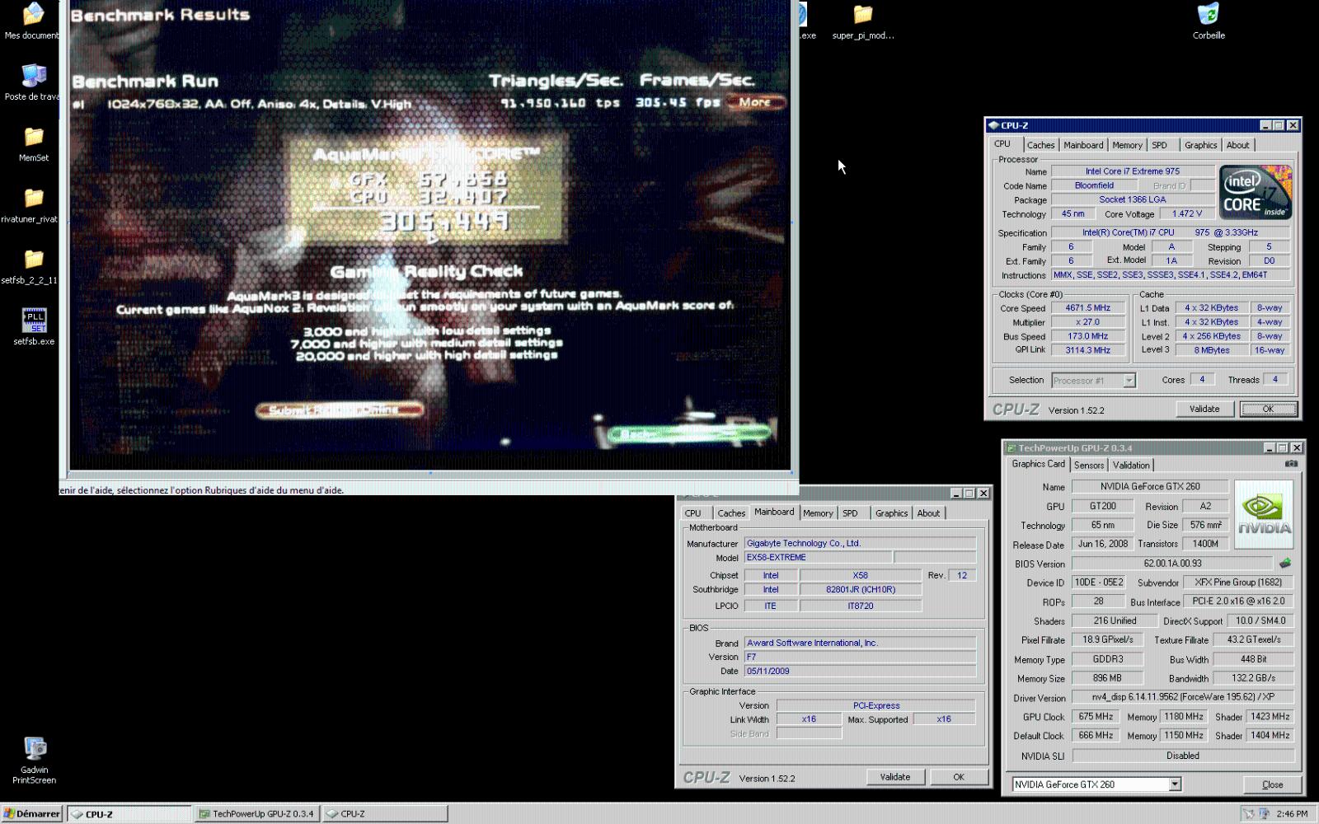Click the NVIDIA SLI Disabled field
The width and height of the screenshot is (1319, 824).
pos(1182,756)
